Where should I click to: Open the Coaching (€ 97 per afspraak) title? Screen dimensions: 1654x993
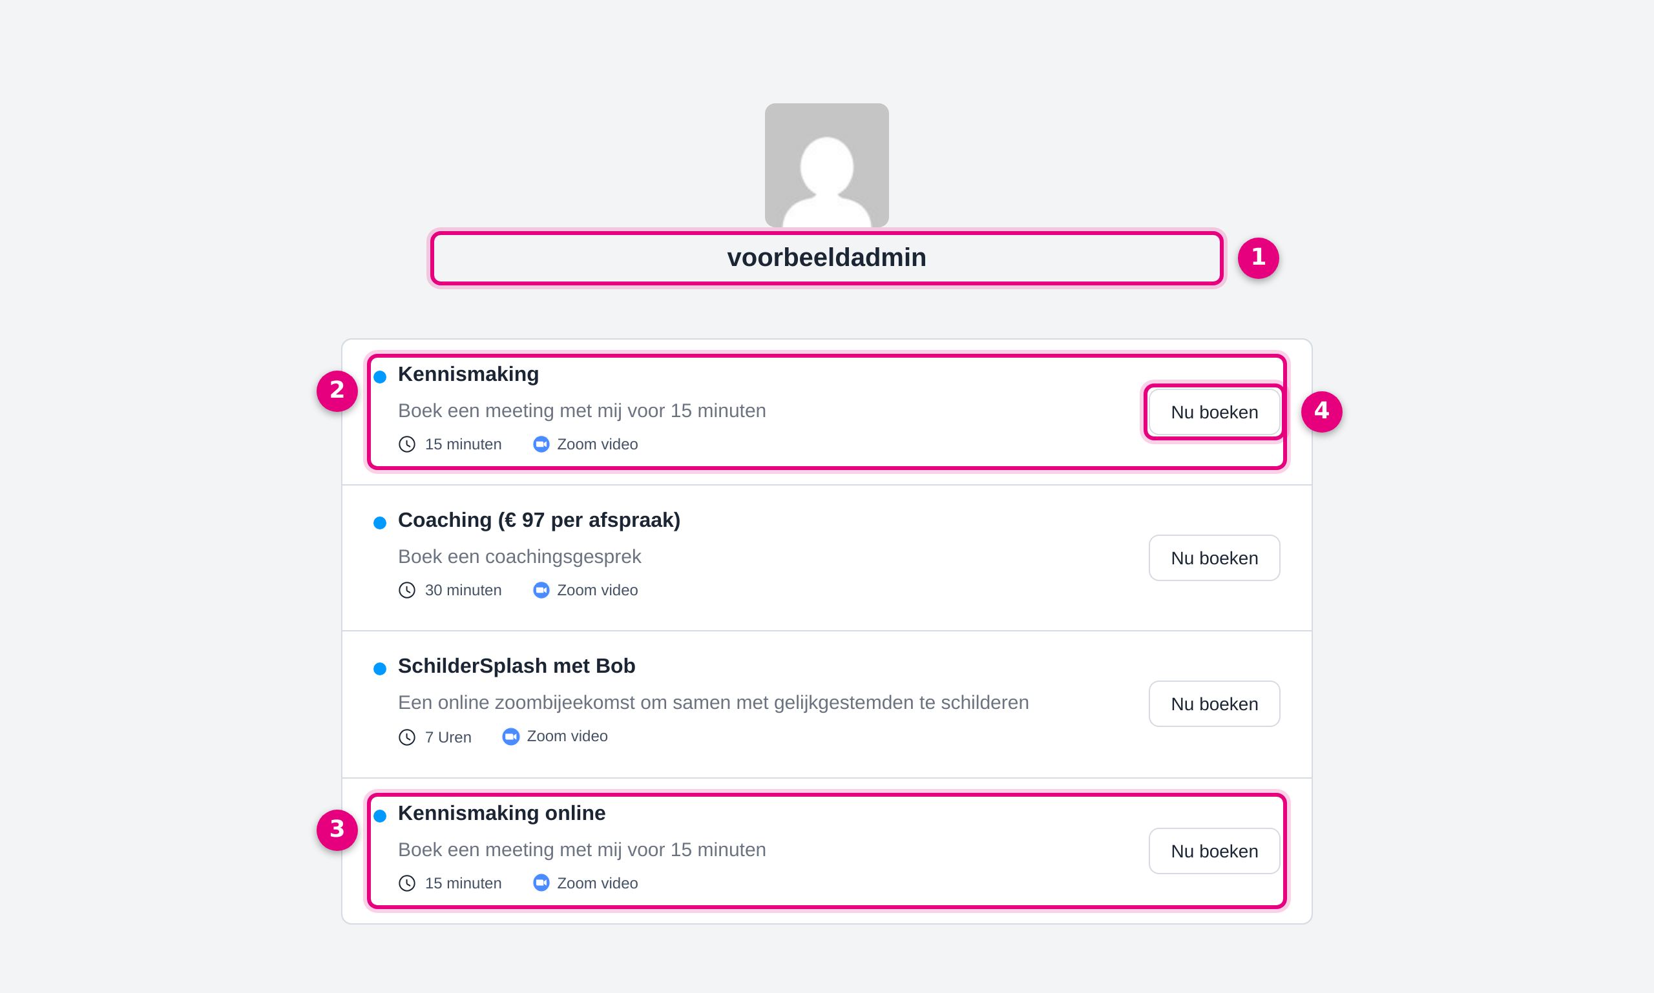pyautogui.click(x=538, y=520)
